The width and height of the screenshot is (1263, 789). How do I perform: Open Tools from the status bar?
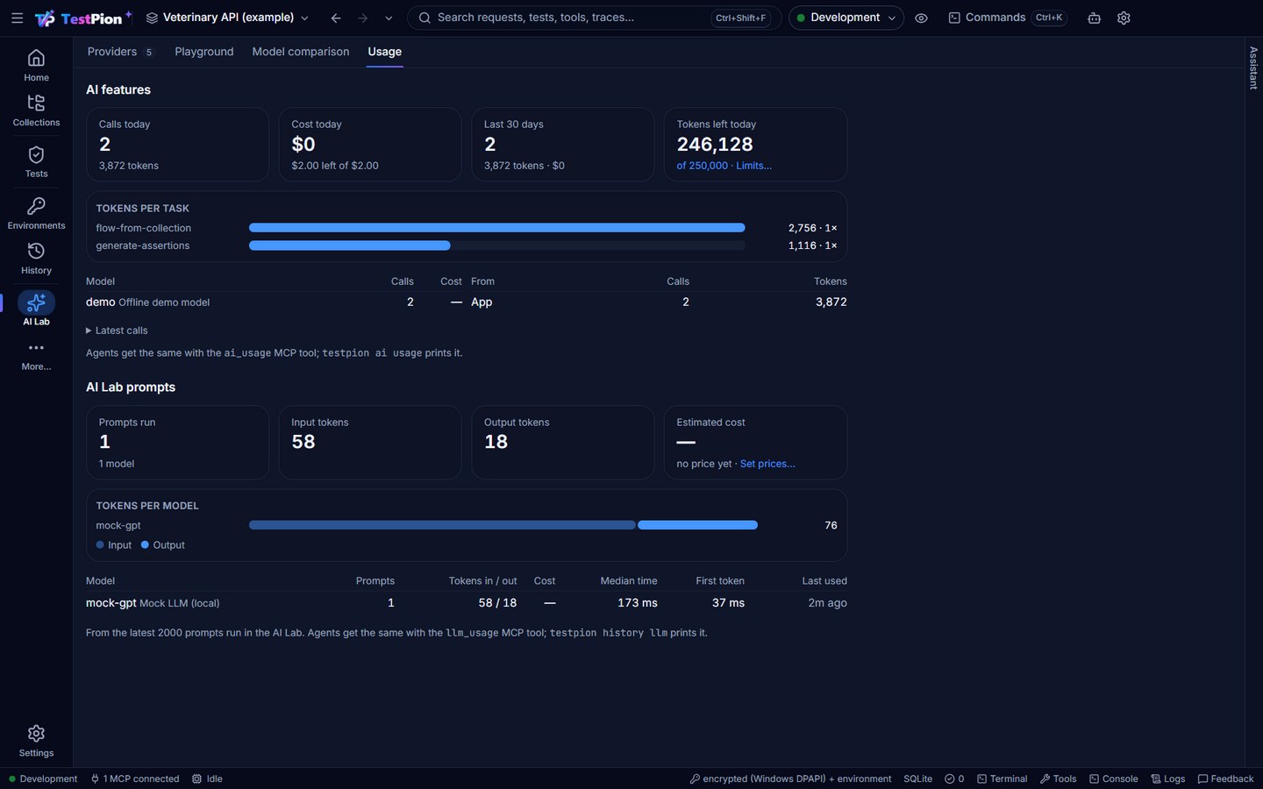click(1058, 778)
